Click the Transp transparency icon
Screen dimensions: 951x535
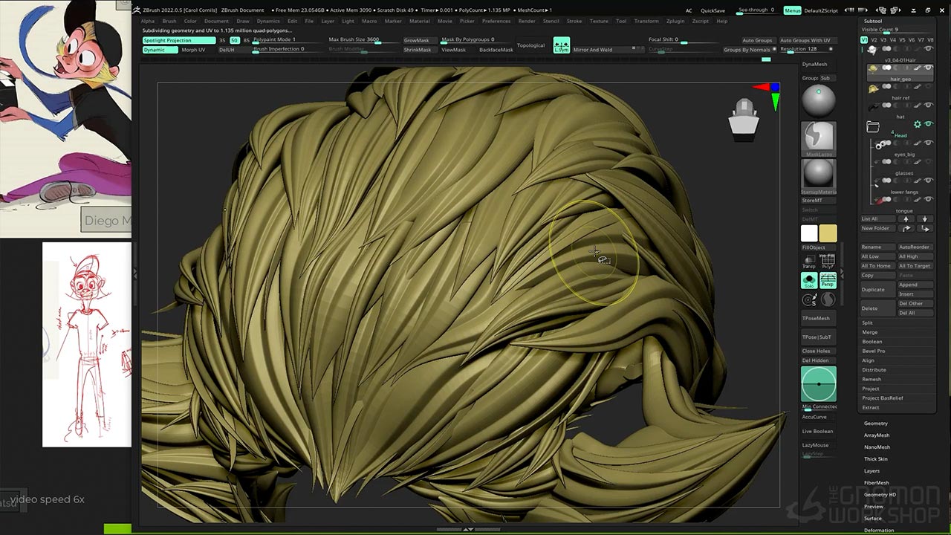click(809, 262)
